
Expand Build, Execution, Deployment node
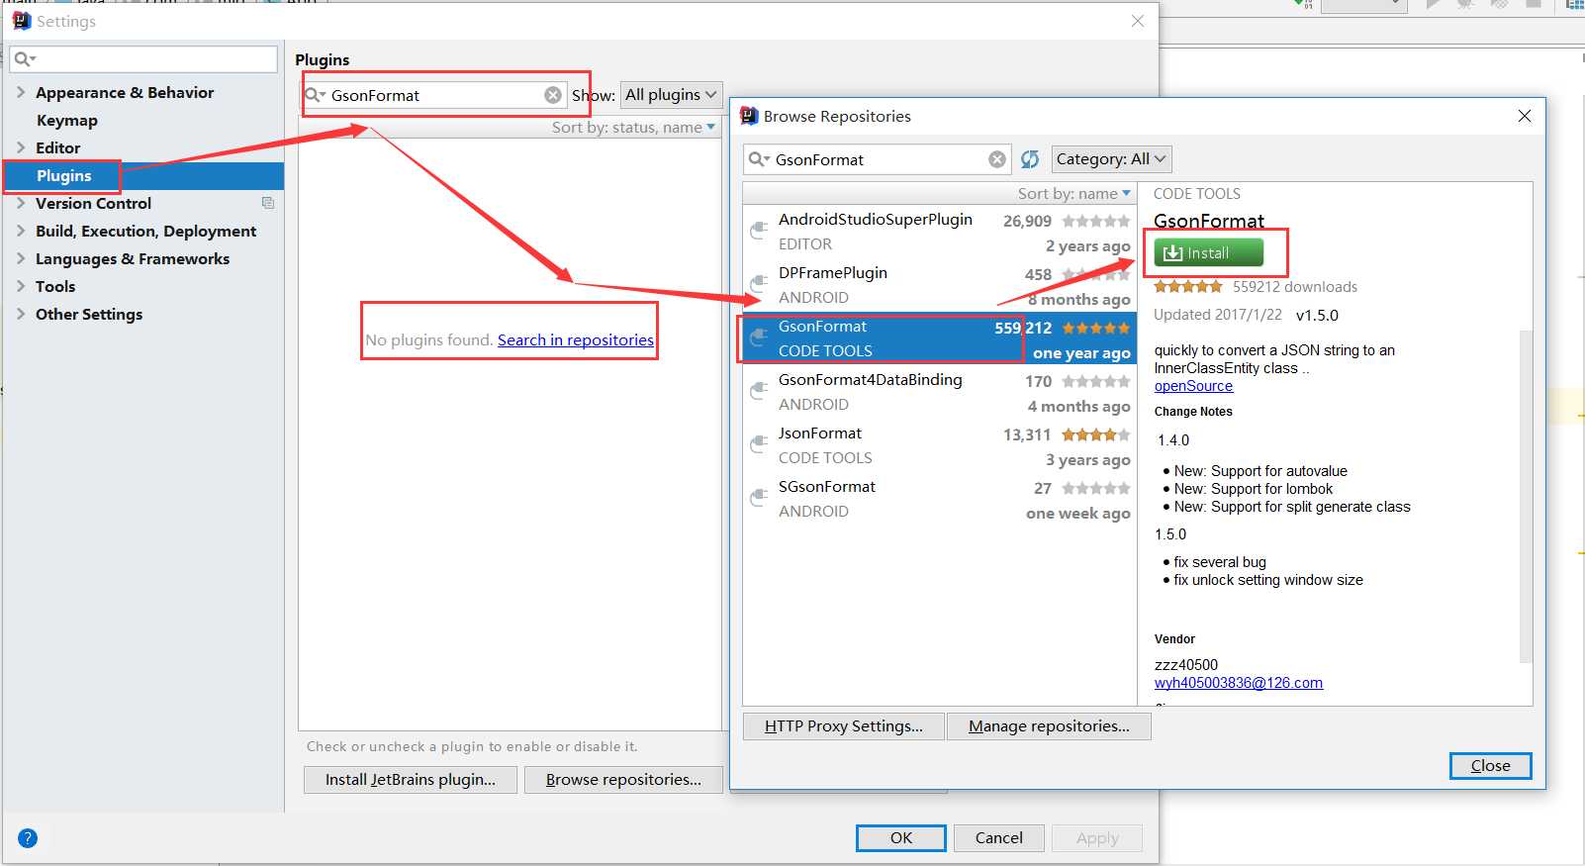(21, 231)
